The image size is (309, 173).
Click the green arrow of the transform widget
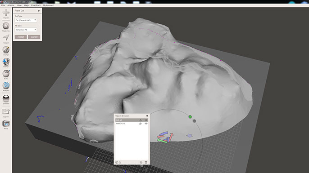(x=162, y=140)
